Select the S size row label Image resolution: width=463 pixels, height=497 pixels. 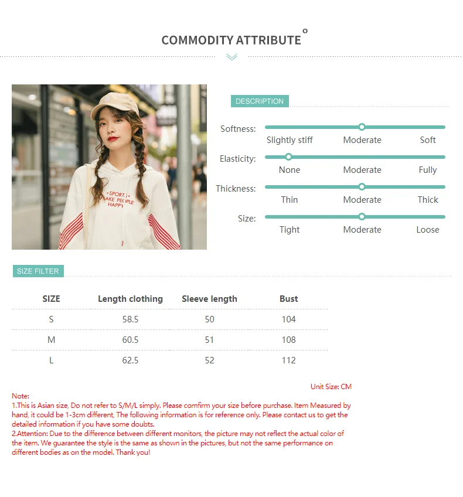[x=52, y=319]
